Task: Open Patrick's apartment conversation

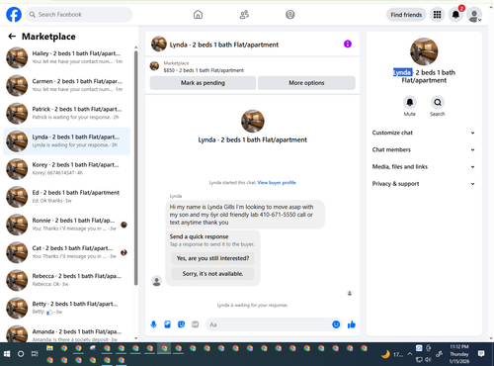Action: (66, 113)
